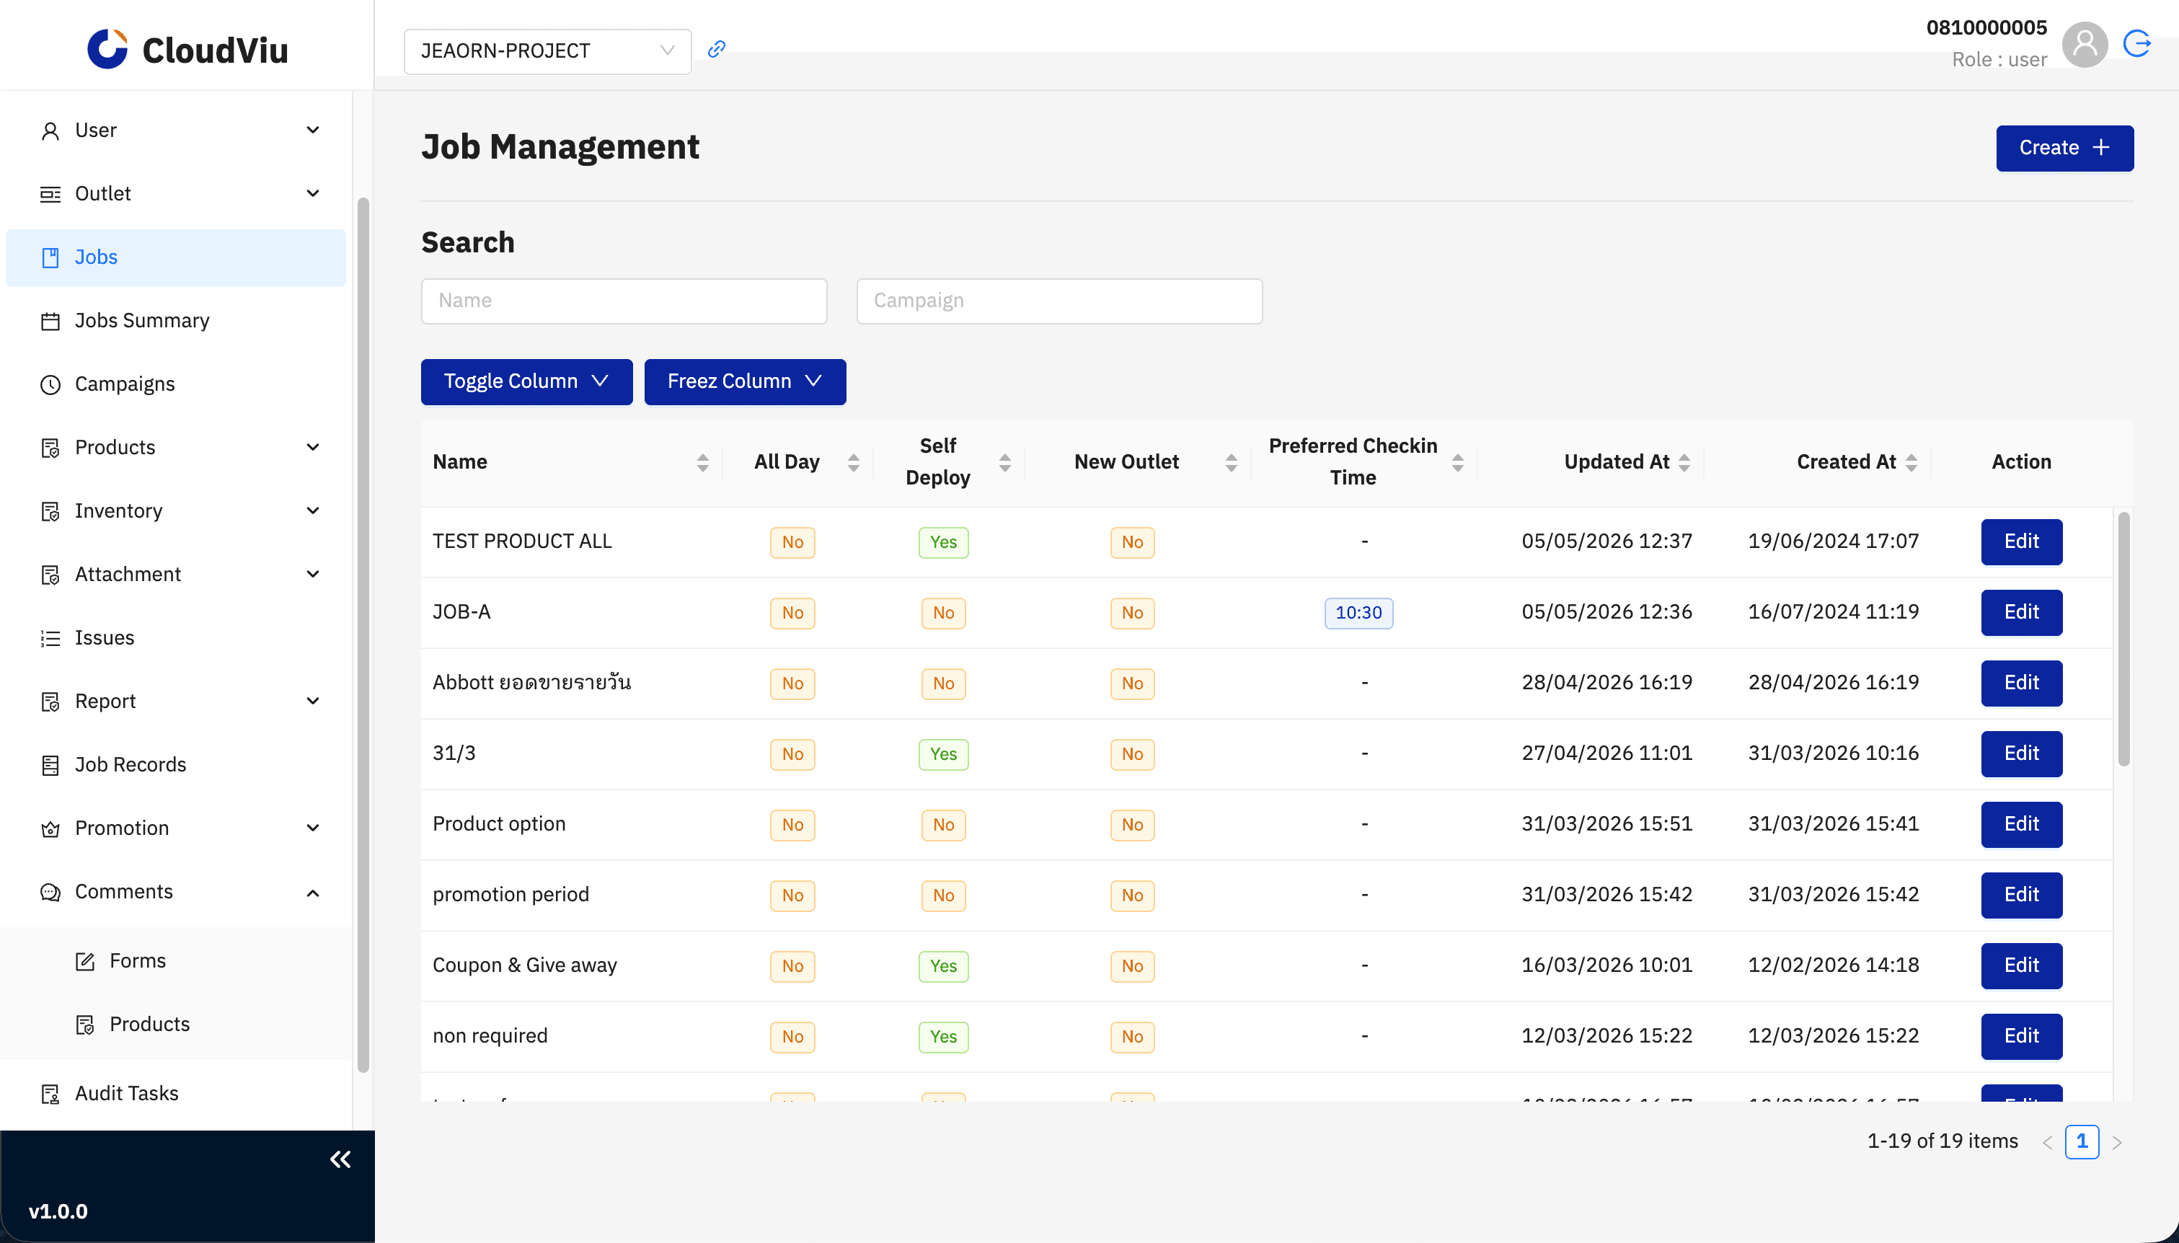Expand the Attachment menu chevron
This screenshot has height=1243, width=2179.
coord(313,575)
